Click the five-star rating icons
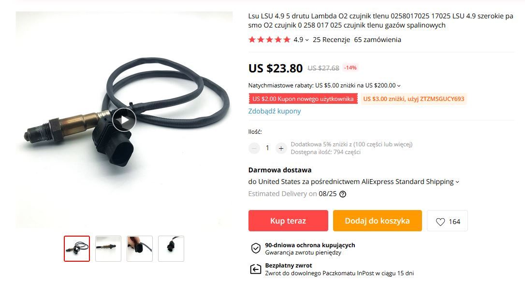Image resolution: width=525 pixels, height=296 pixels. click(269, 40)
